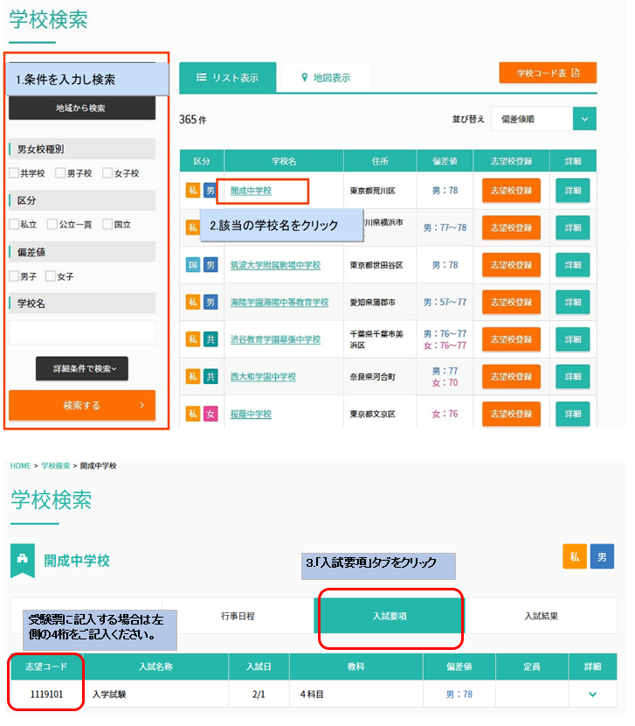Click the orange 私 badge on detail page header
The image size is (635, 726).
point(575,556)
